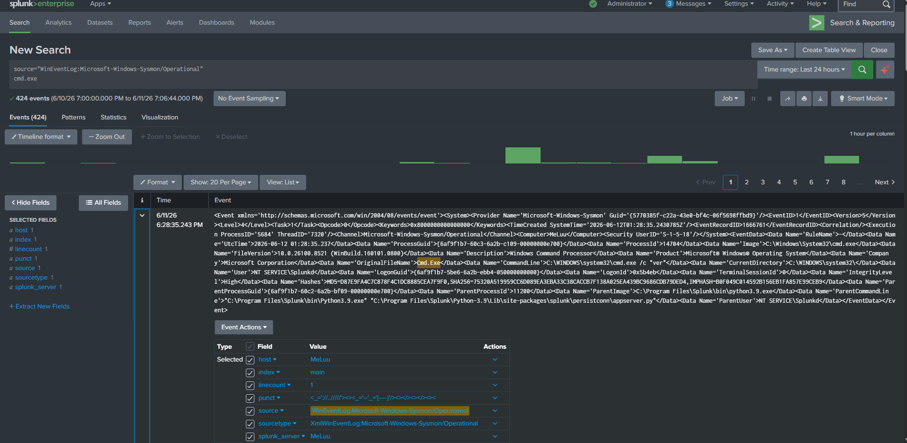Go to the Reports nav tab
The width and height of the screenshot is (907, 443).
140,23
